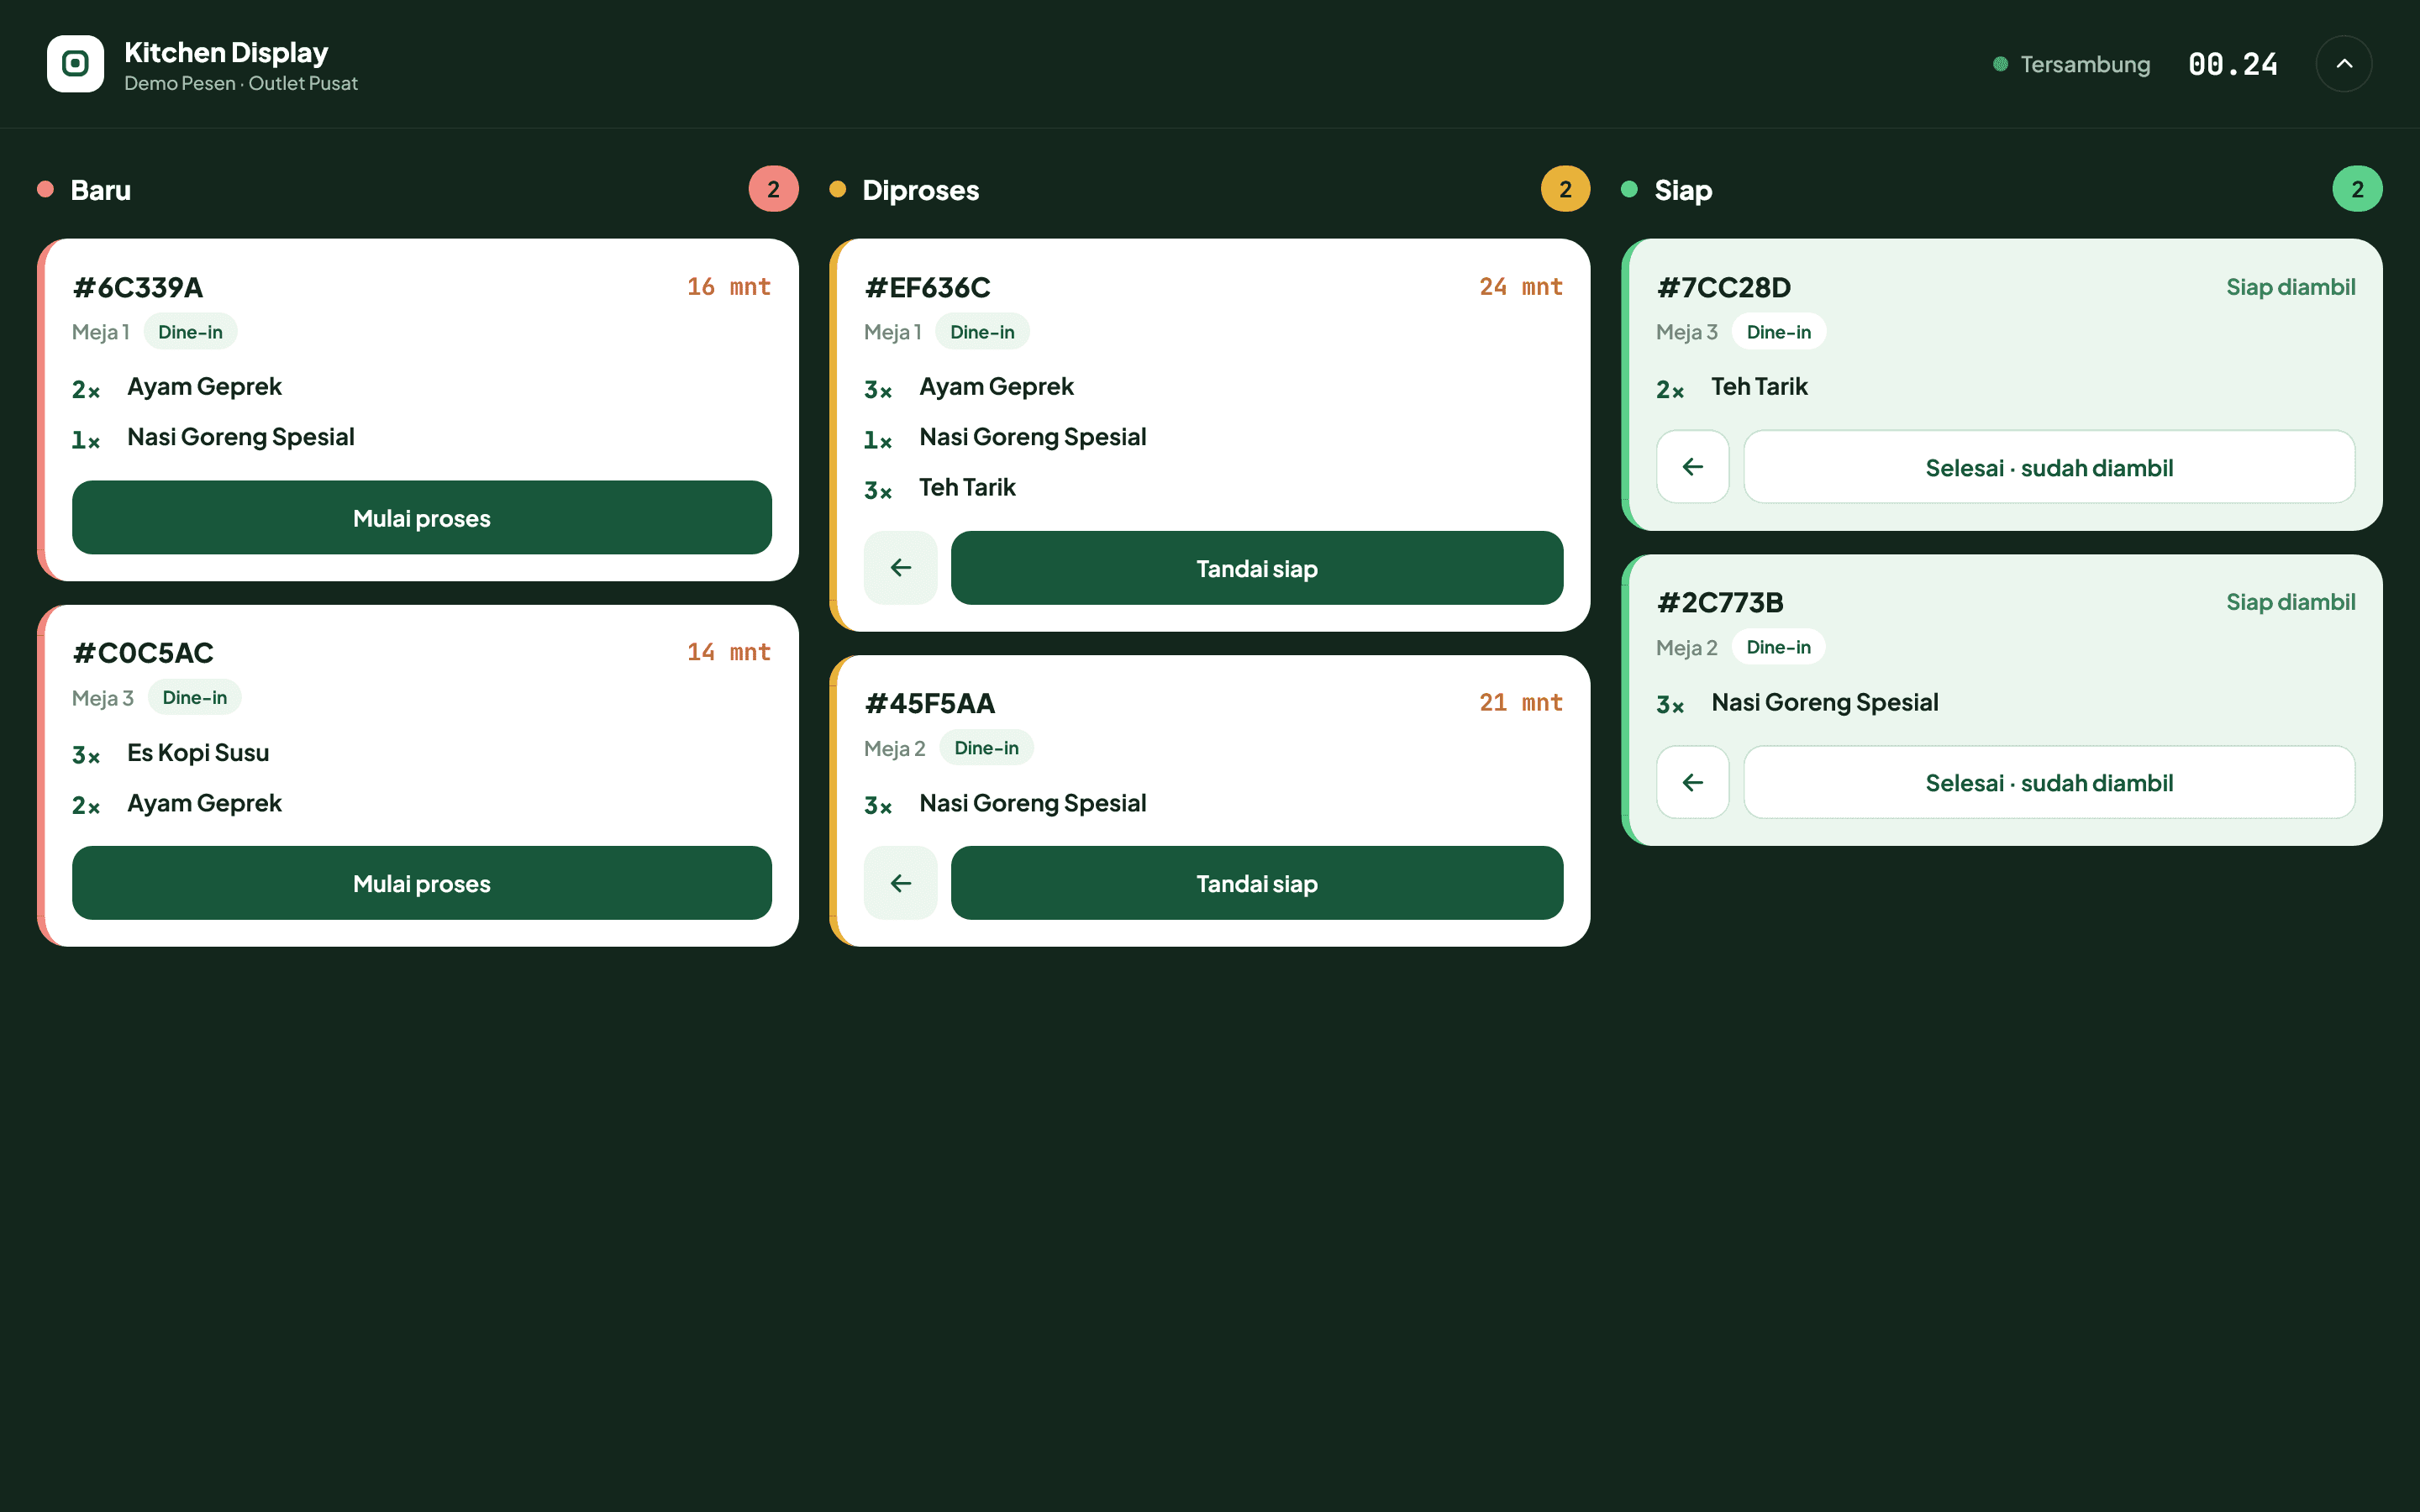Start processing order #C0C5AC
Viewport: 2420px width, 1512px height.
click(x=422, y=883)
